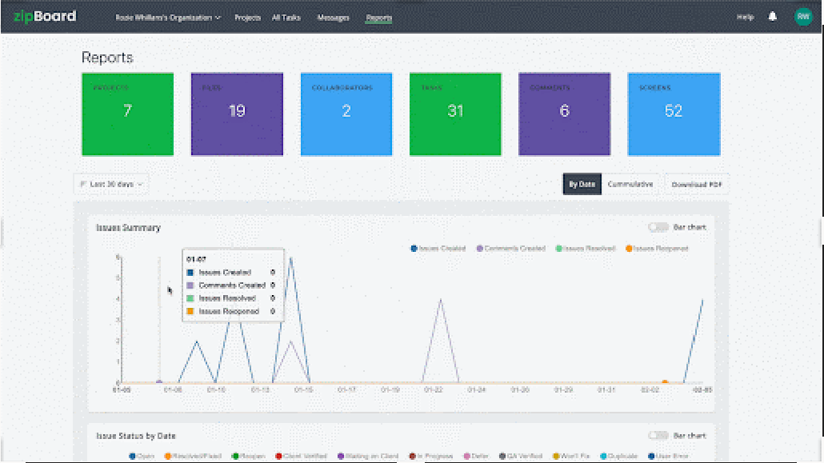Click the zipBoard logo
This screenshot has width=824, height=463.
(44, 16)
